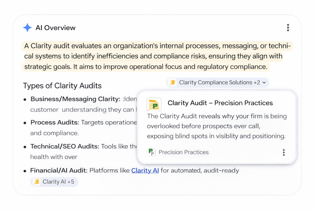This screenshot has width=316, height=211.
Task: Click the Precision Practices green favicon in card header
Action: [x=154, y=104]
